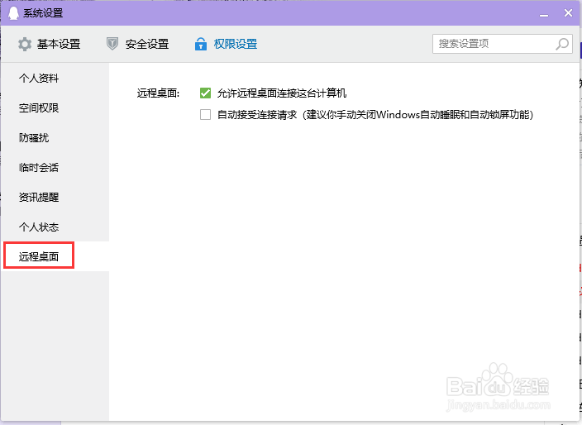Open the 权限设置 tab

[x=226, y=44]
